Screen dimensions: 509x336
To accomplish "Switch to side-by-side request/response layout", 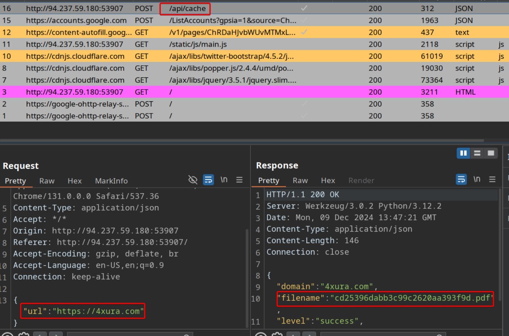I will tap(463, 153).
